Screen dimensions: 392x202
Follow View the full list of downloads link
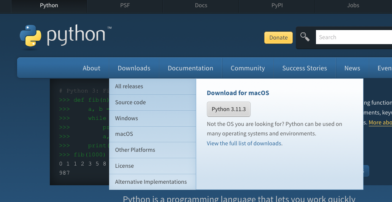[x=244, y=143]
